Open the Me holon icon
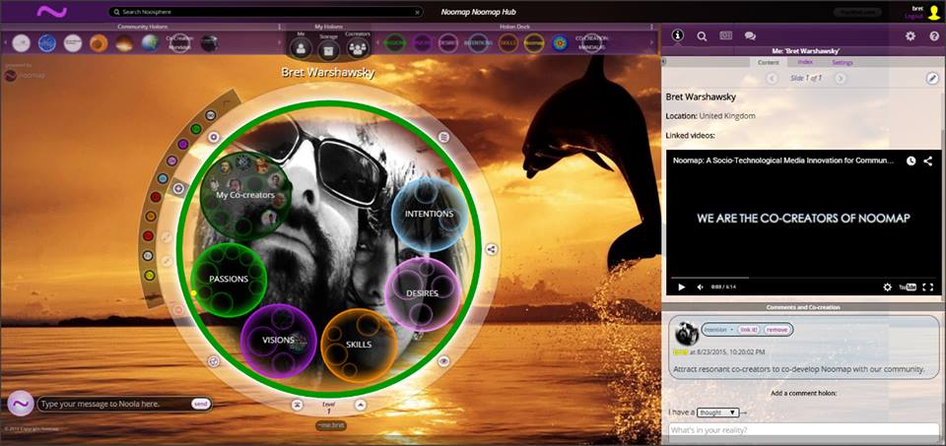Image resolution: width=946 pixels, height=446 pixels. pyautogui.click(x=300, y=47)
